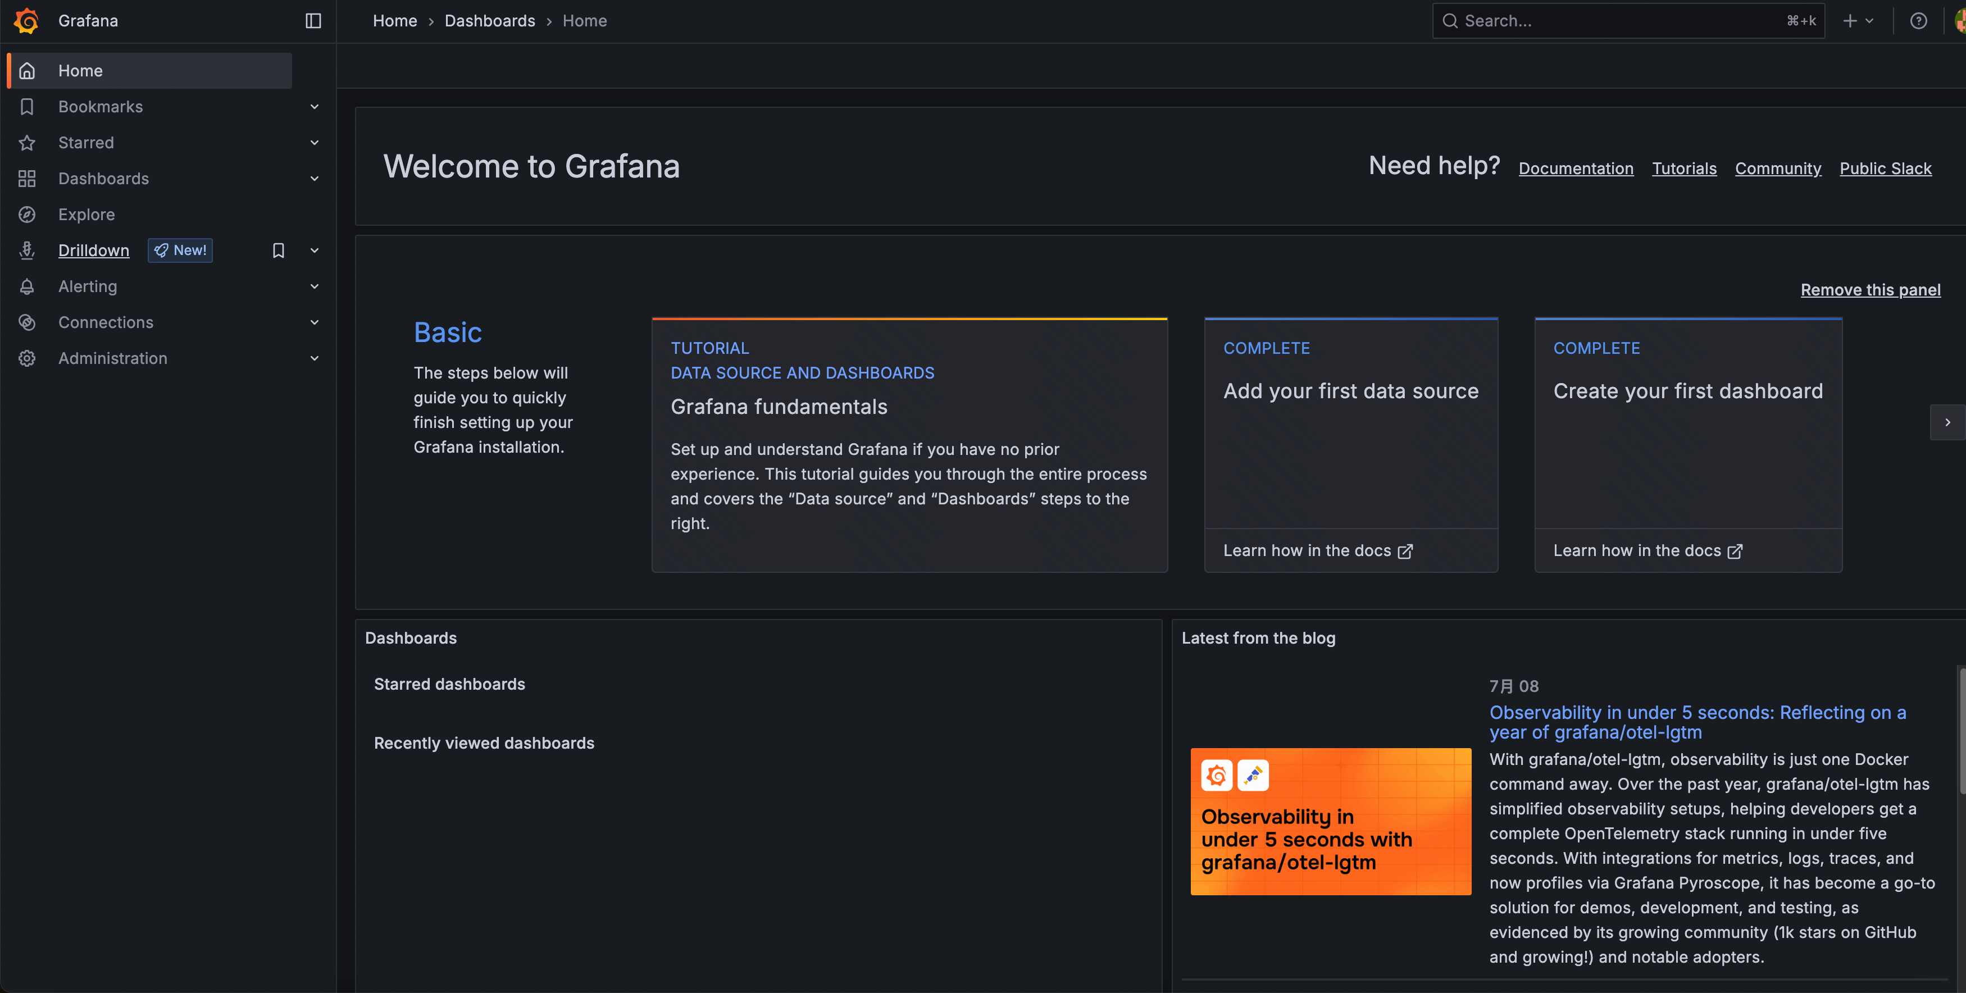The width and height of the screenshot is (1966, 993).
Task: Expand the Alerting section chevron
Action: pyautogui.click(x=315, y=286)
